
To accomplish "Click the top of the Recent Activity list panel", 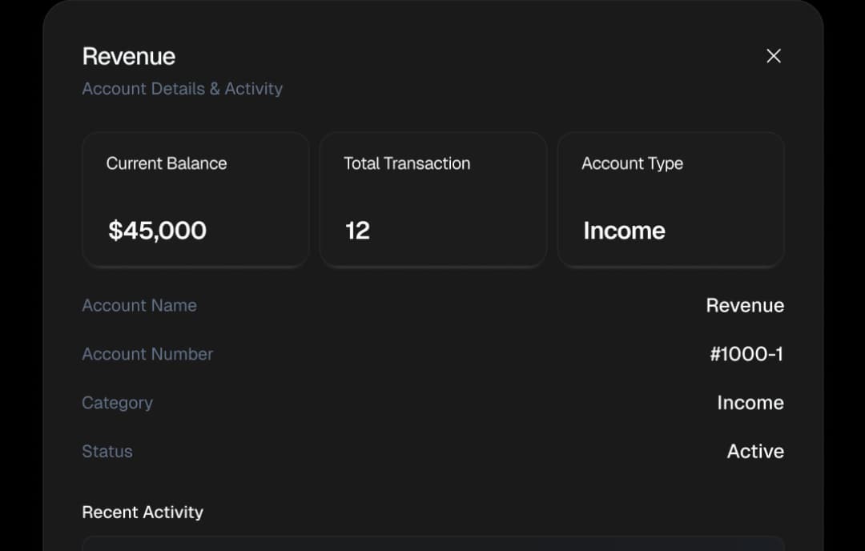I will point(432,544).
